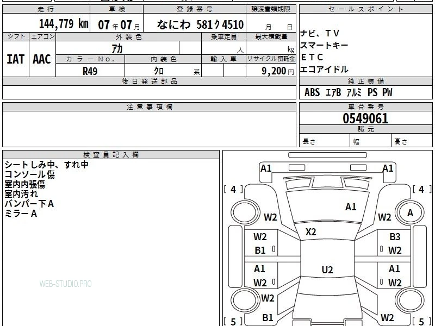Select the sales point スマートキー
435x326 pixels.
[324, 45]
